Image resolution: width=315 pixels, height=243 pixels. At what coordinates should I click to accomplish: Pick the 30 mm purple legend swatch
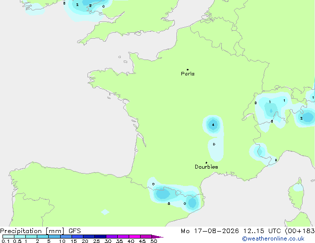click(x=111, y=237)
